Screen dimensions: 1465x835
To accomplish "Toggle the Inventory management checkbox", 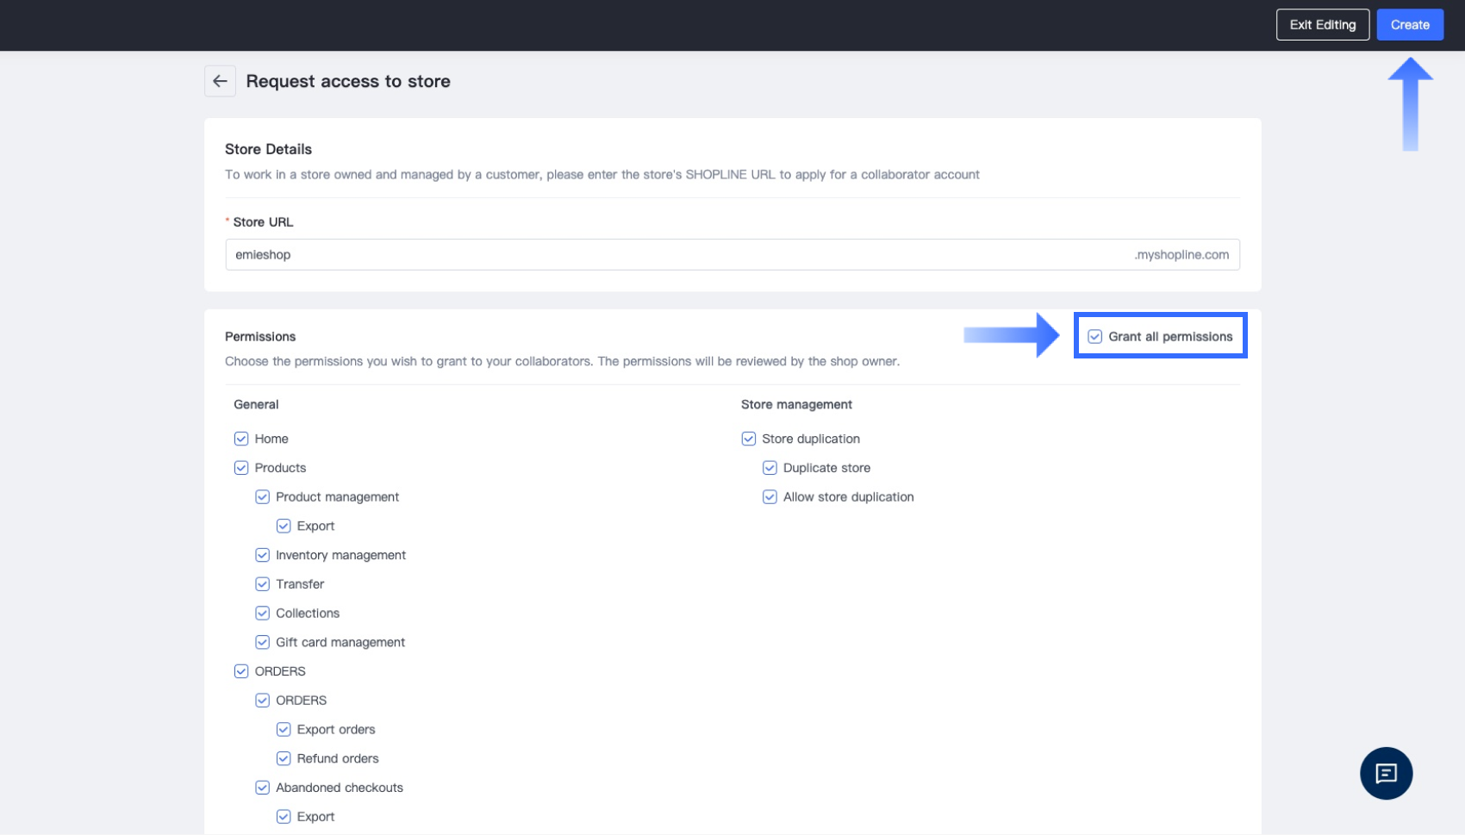I will click(263, 555).
